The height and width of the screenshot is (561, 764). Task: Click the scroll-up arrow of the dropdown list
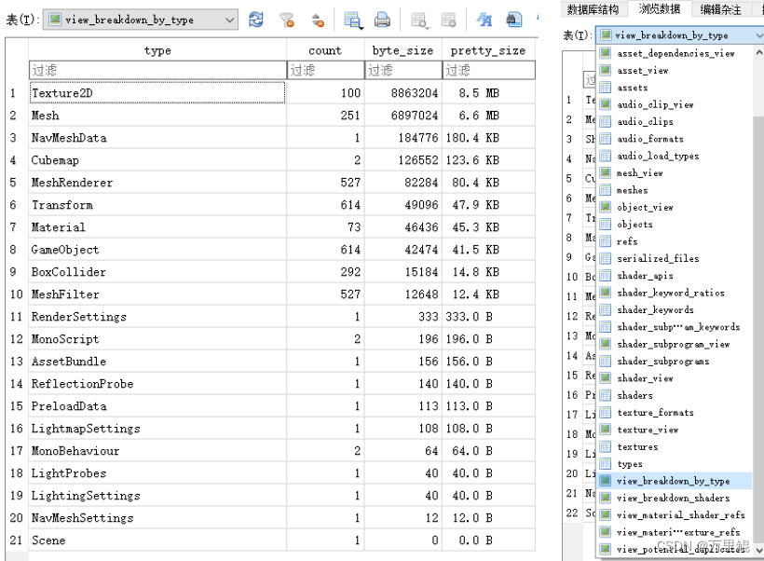click(x=758, y=51)
